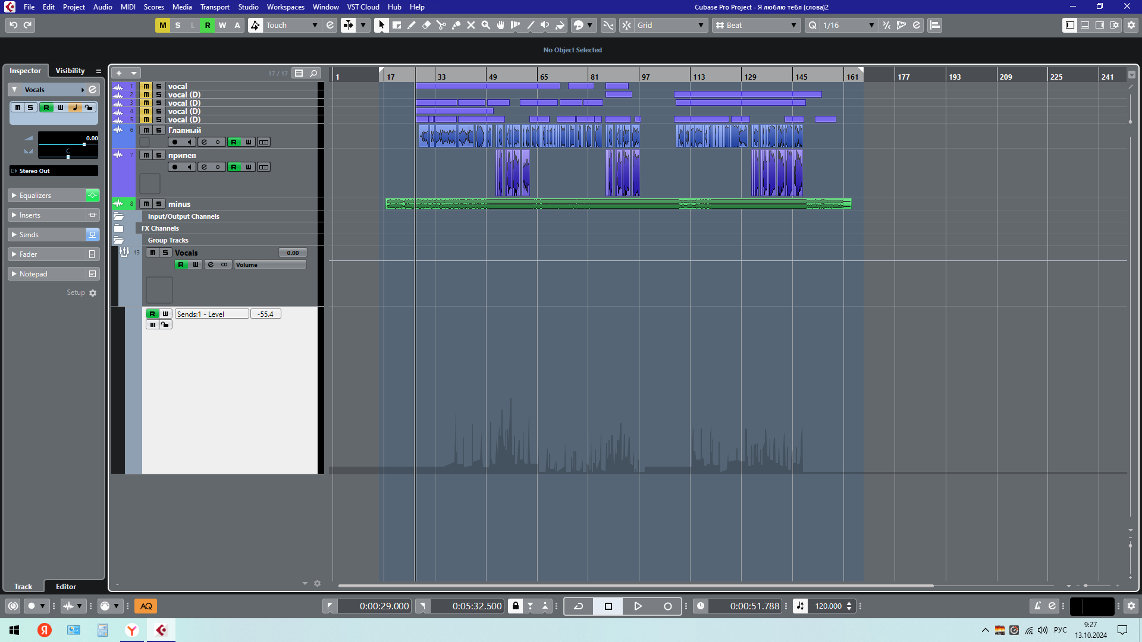Select the Split scissors tool
The image size is (1142, 642).
(x=441, y=25)
